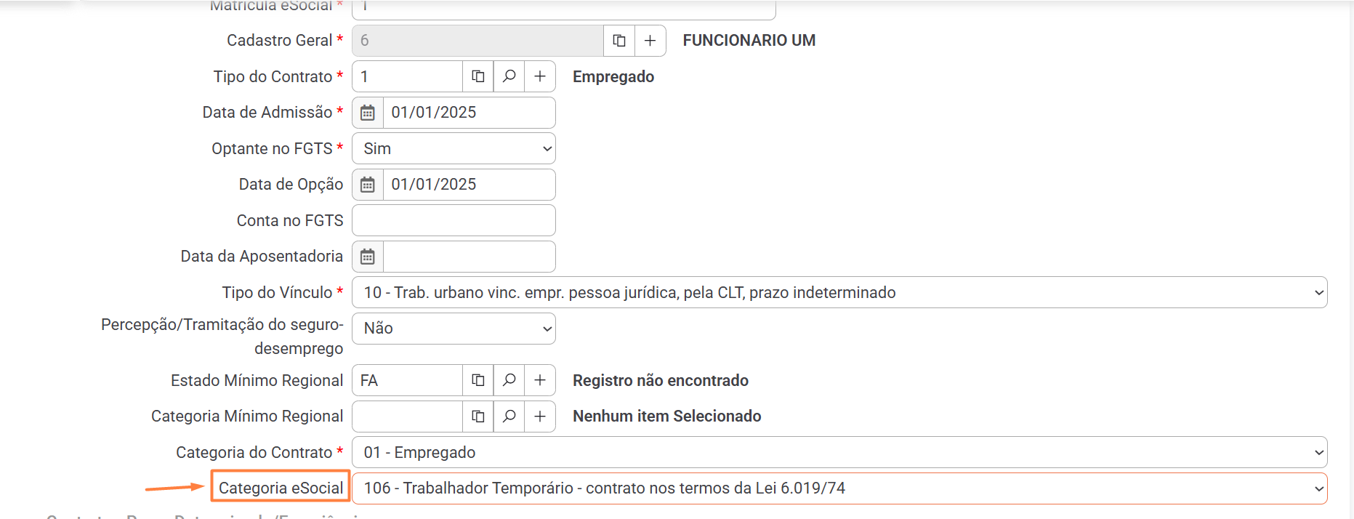The width and height of the screenshot is (1354, 519).
Task: Open calendar picker for Data de Opção
Action: pyautogui.click(x=368, y=185)
